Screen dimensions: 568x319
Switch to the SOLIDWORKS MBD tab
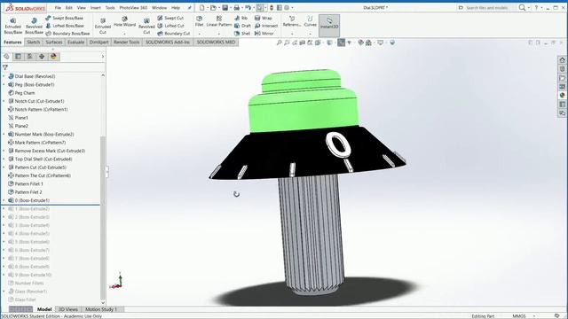click(x=216, y=43)
